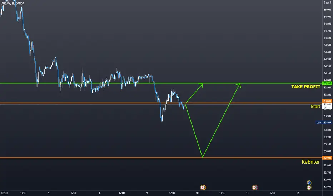Image resolution: width=333 pixels, height=196 pixels.
Task: Click the 83.000 price axis value
Action: (327, 151)
